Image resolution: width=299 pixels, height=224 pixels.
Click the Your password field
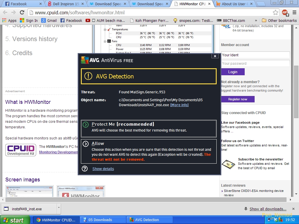click(x=255, y=63)
